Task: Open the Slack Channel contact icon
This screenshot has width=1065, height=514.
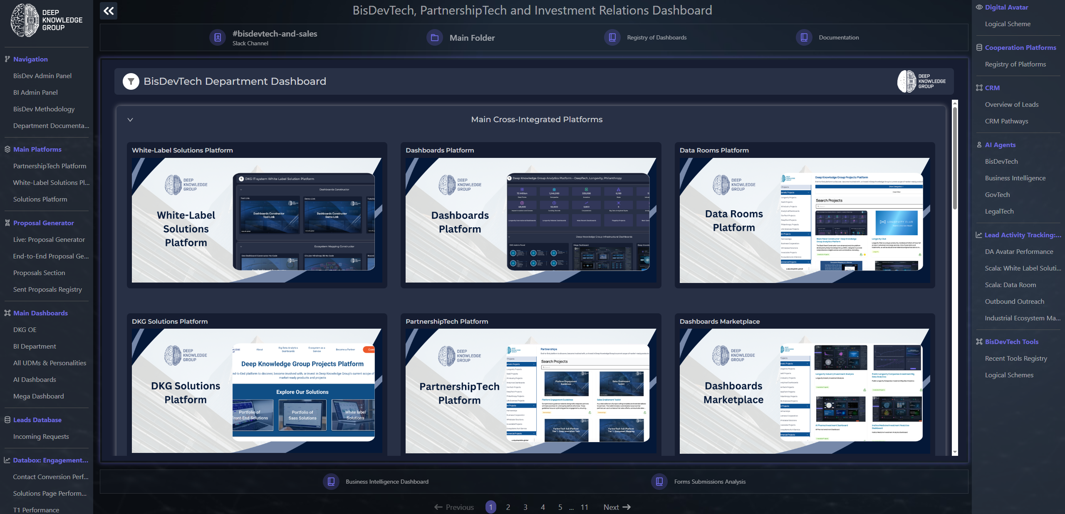Action: pyautogui.click(x=217, y=38)
